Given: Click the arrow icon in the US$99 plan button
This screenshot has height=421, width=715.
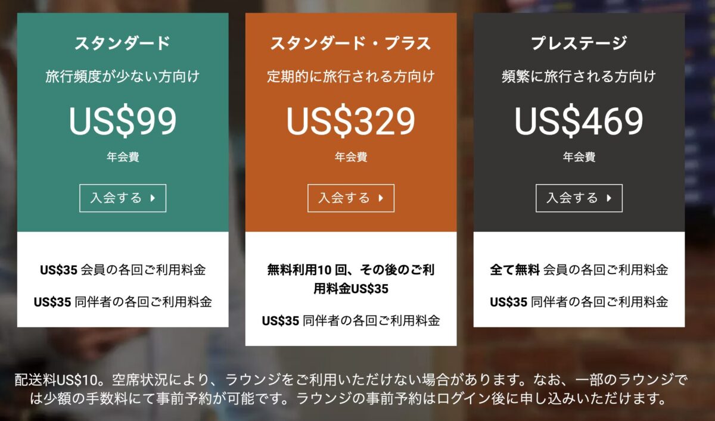Looking at the screenshot, I should pos(153,198).
